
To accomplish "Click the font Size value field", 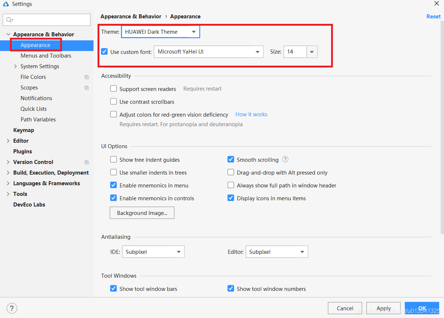I will point(295,52).
